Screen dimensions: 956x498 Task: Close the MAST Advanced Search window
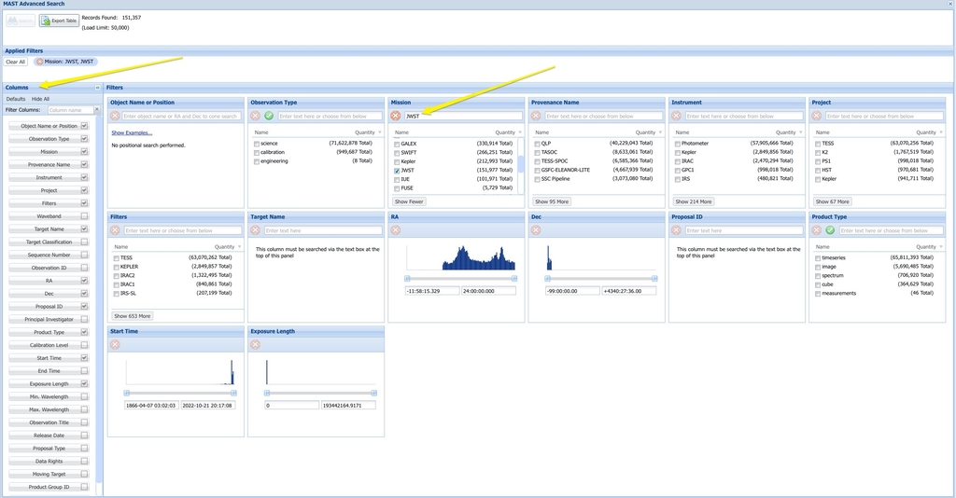[949, 4]
